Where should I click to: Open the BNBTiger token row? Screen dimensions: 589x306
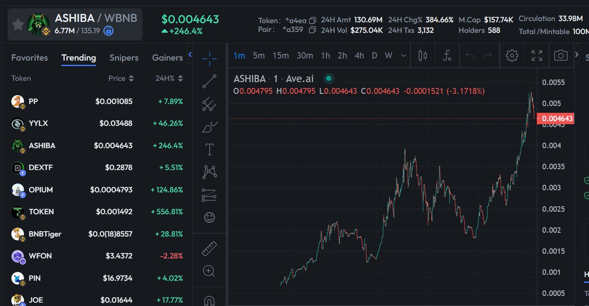pos(97,234)
